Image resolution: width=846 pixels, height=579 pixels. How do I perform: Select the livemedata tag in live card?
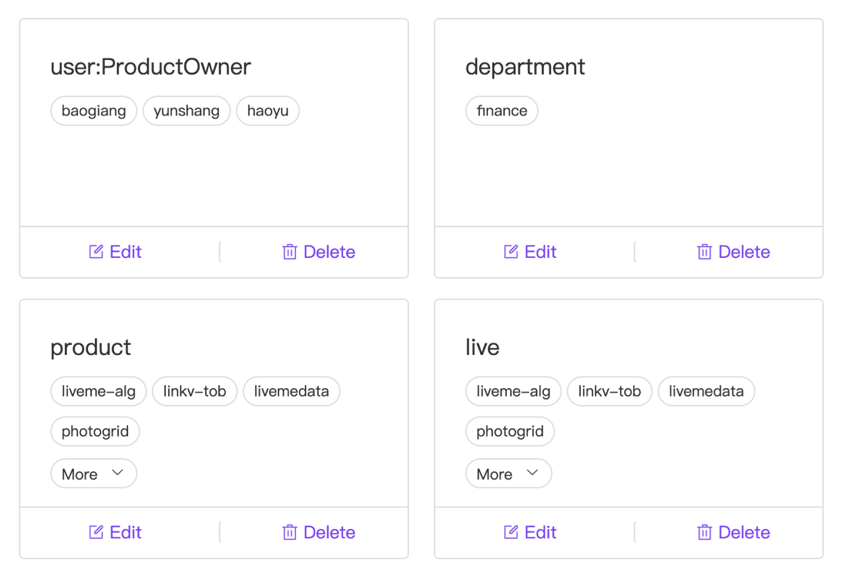(x=707, y=391)
